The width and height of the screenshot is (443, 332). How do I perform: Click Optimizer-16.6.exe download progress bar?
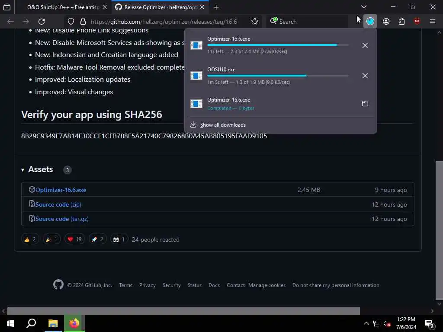278,45
